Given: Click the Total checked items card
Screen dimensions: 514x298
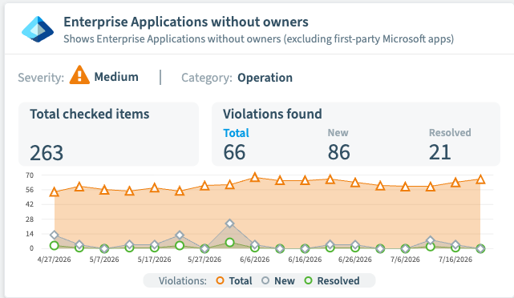Looking at the screenshot, I should coord(109,135).
